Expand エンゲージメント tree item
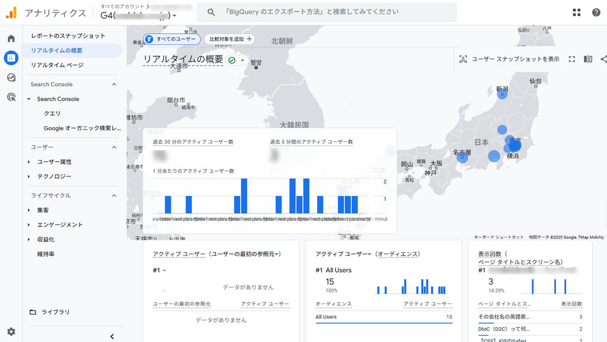 tap(29, 225)
